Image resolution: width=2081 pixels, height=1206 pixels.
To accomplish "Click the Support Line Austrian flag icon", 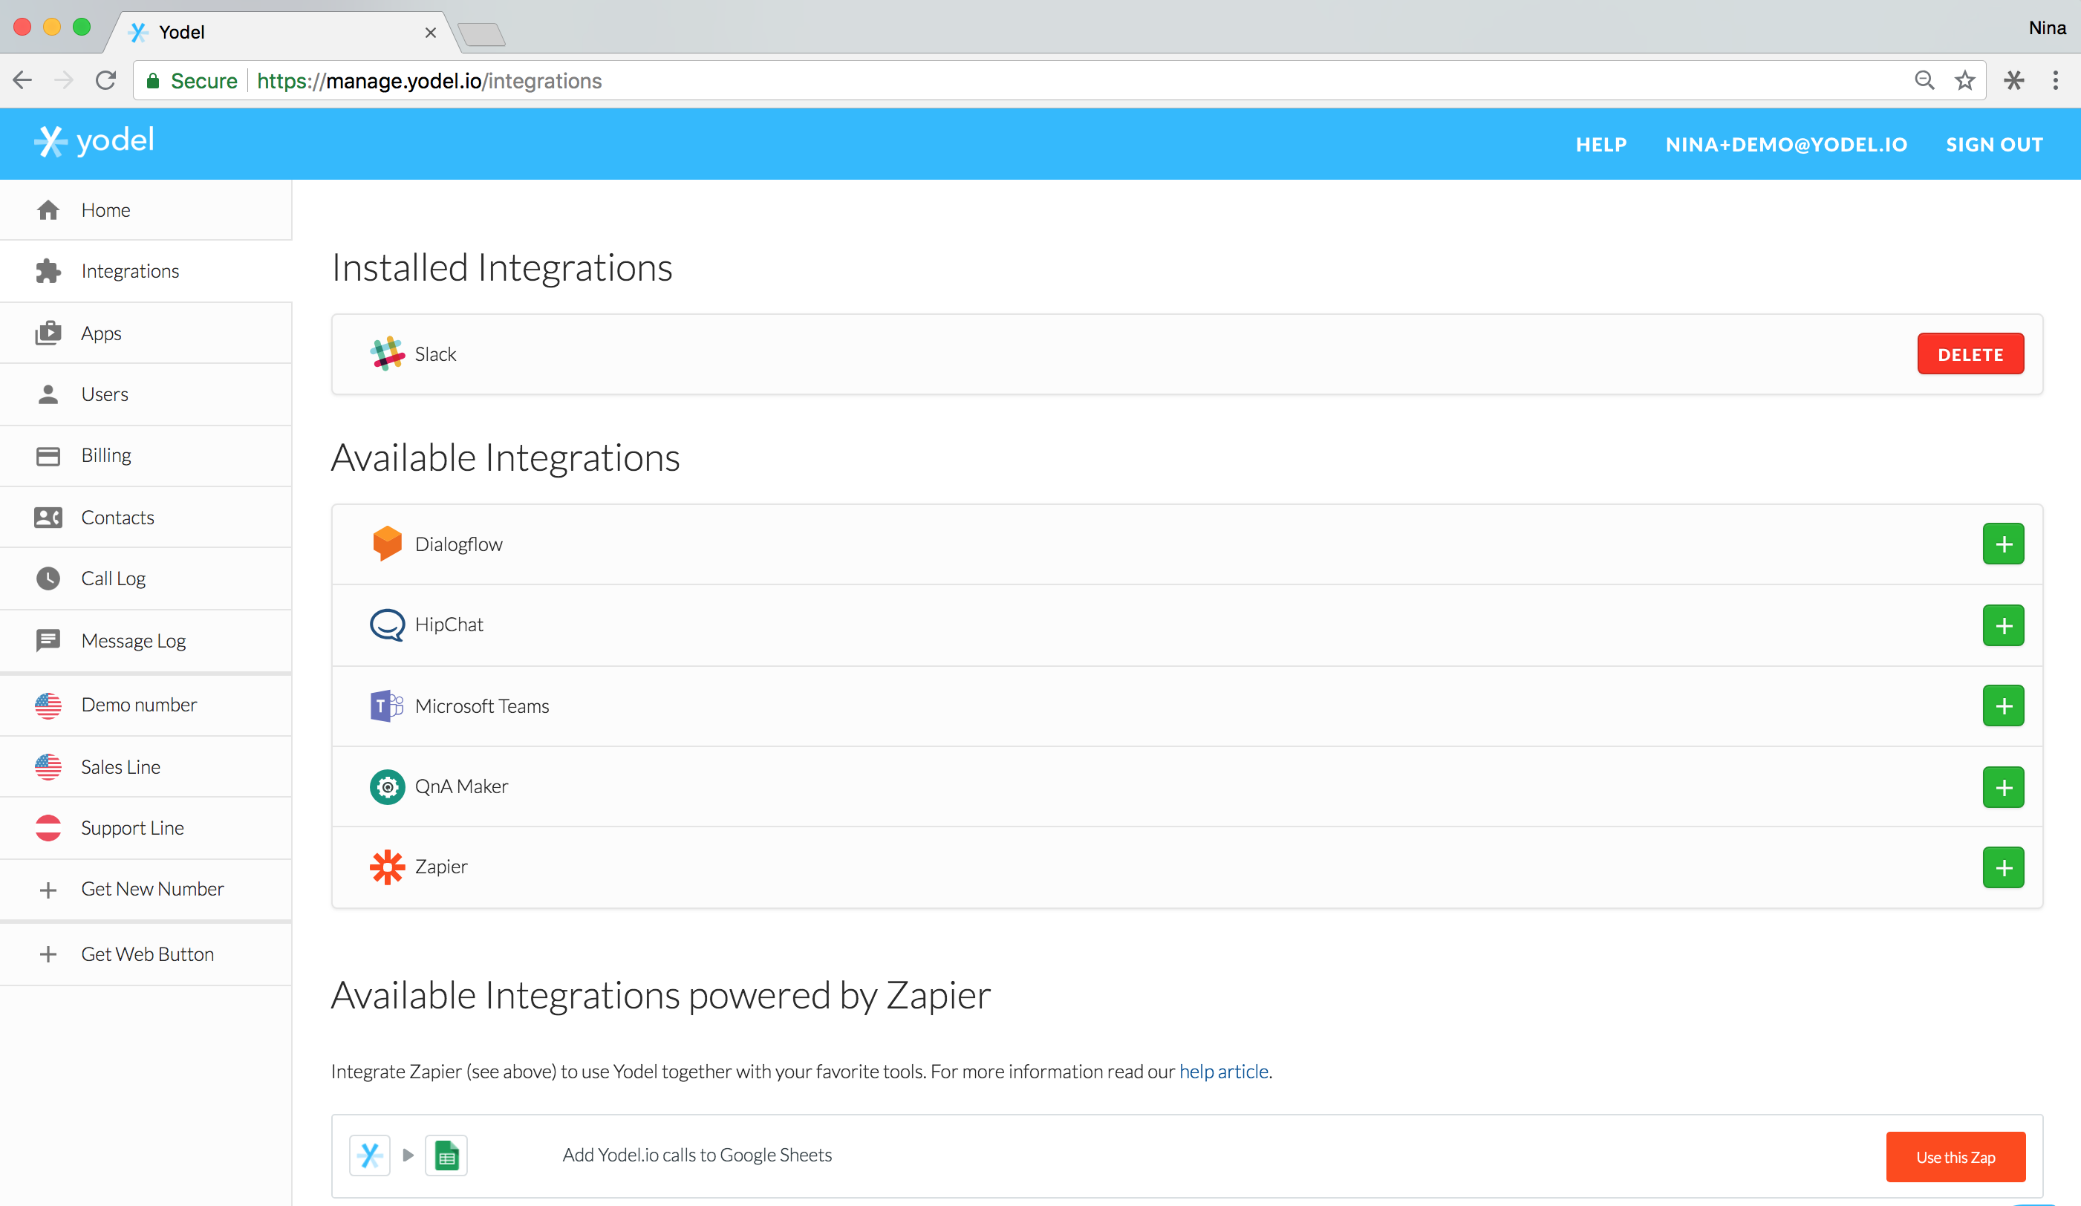I will point(48,828).
